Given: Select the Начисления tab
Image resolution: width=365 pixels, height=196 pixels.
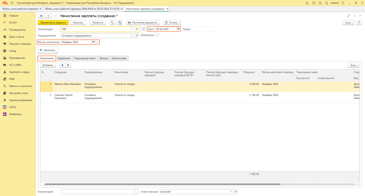Looking at the screenshot, I should [47, 58].
